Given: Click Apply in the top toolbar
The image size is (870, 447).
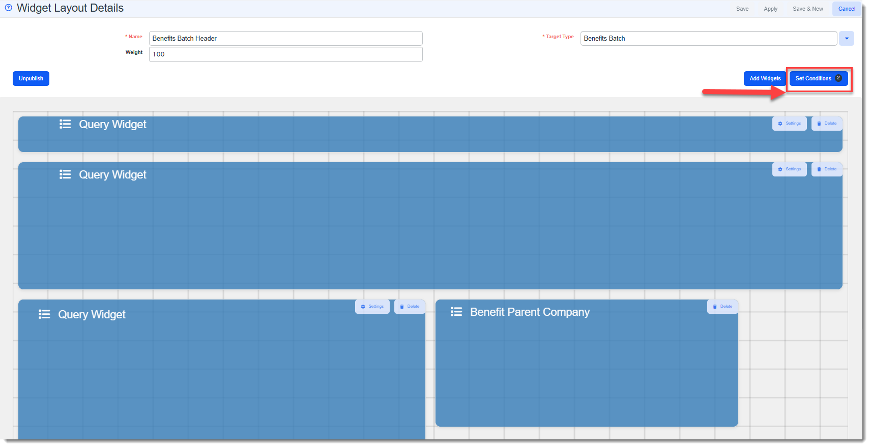Looking at the screenshot, I should point(770,9).
